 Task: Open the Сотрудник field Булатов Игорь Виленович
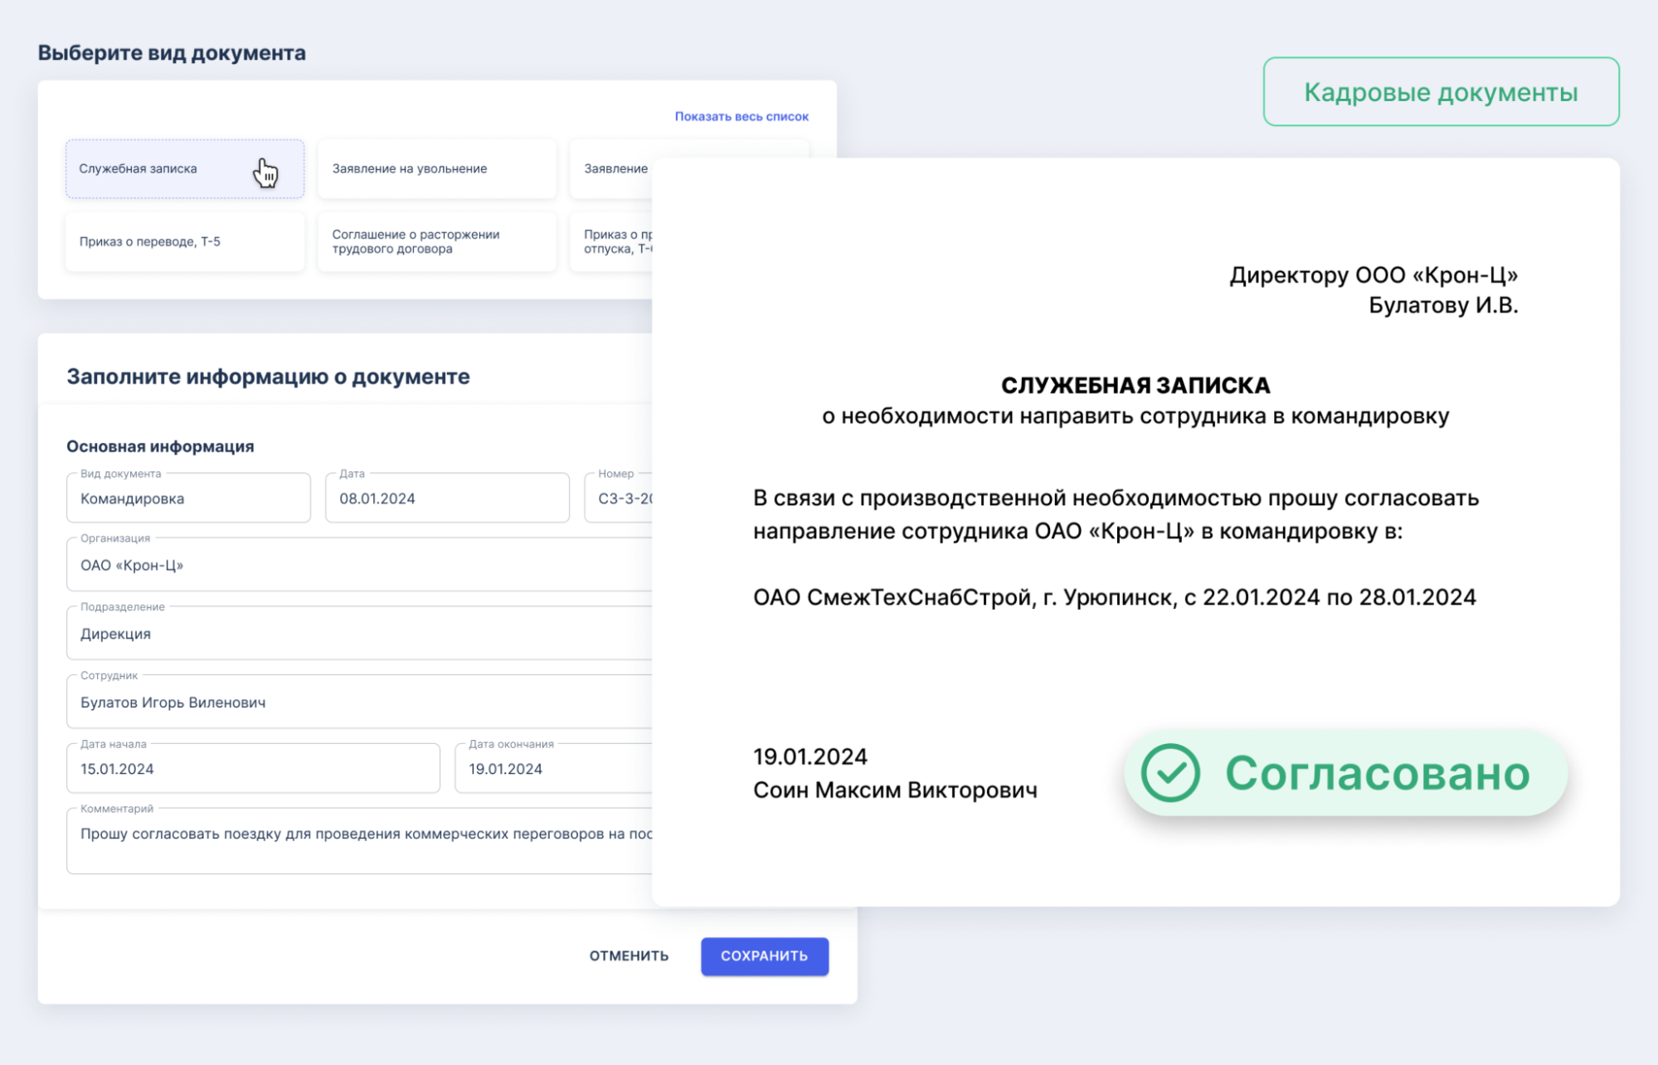pos(358,703)
